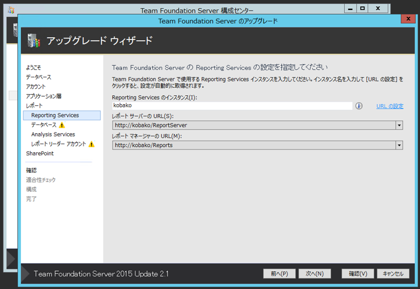Click the Reporting Services instance input field
Image resolution: width=420 pixels, height=289 pixels.
232,105
